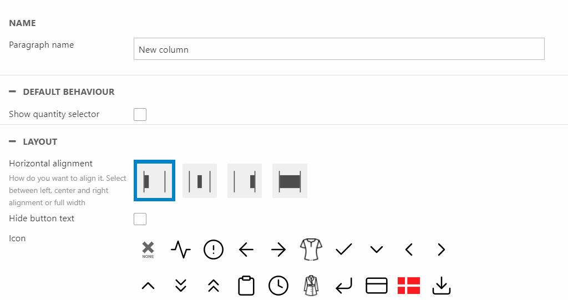Enable the Show quantity selector checkbox

click(140, 114)
